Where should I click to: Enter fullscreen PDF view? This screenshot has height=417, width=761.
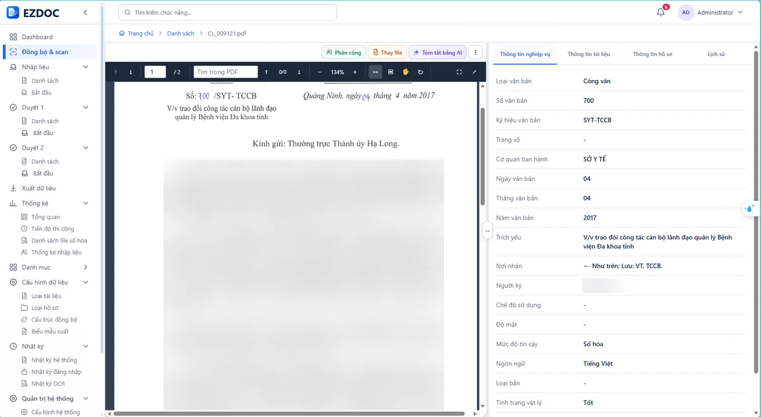point(459,72)
